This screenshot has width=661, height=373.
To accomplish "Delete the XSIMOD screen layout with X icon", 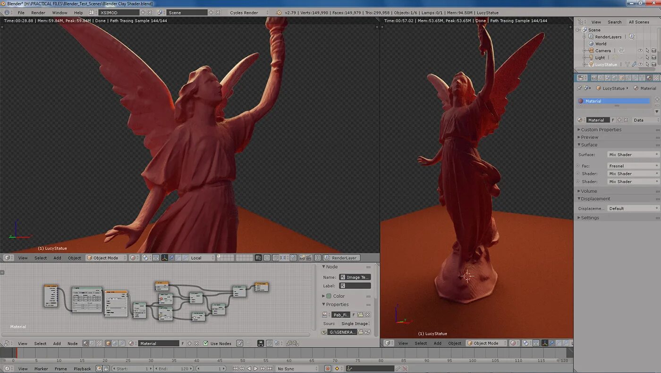I will 150,13.
